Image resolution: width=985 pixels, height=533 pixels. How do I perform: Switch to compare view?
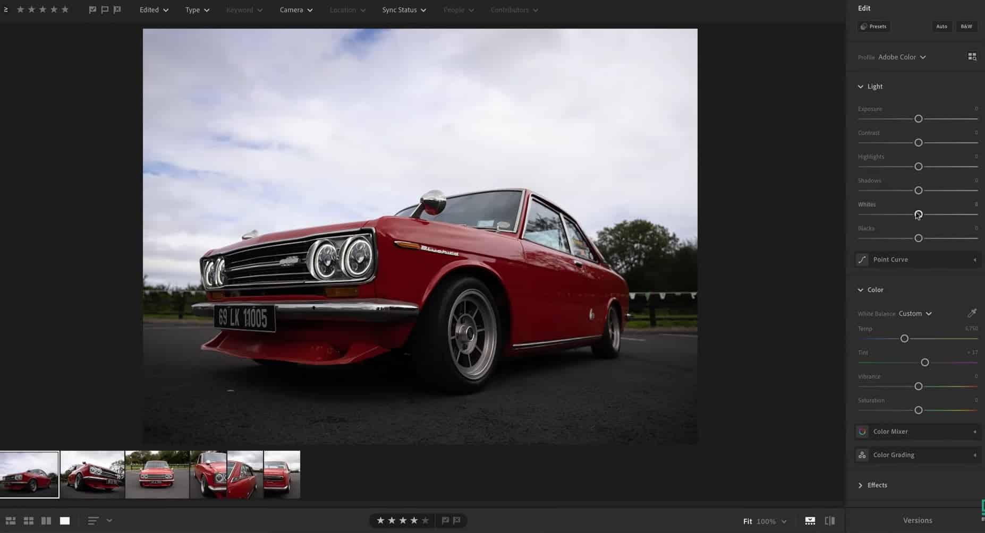click(x=46, y=521)
